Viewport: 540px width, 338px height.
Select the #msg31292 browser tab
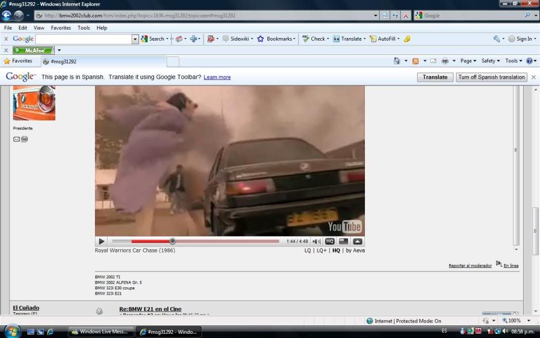[103, 61]
